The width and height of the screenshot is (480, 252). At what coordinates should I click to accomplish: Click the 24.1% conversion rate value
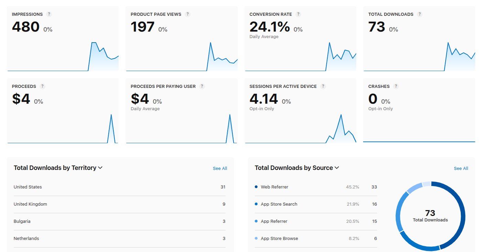click(270, 27)
